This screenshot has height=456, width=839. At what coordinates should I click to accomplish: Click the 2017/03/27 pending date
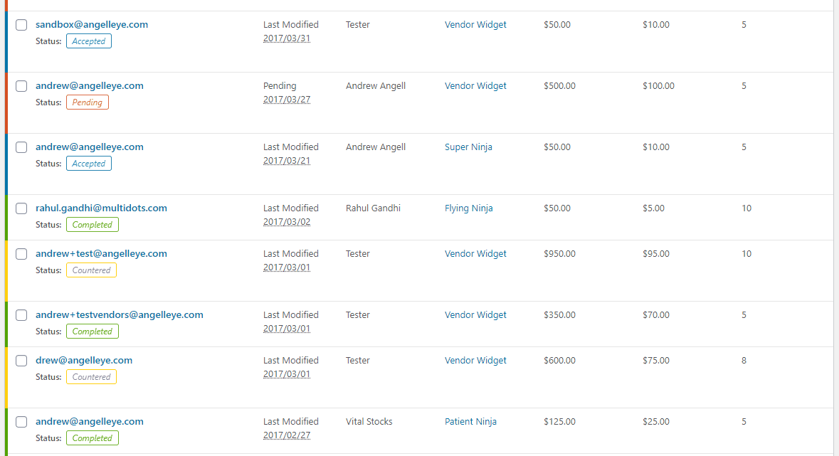[287, 100]
